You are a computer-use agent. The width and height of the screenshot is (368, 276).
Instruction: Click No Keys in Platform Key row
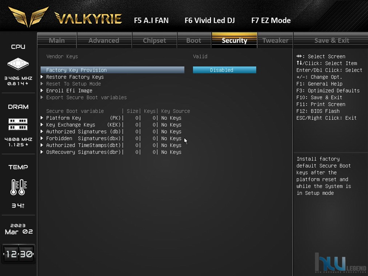(171, 118)
